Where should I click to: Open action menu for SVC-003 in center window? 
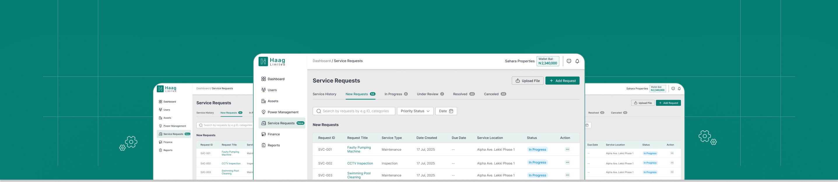(567, 175)
